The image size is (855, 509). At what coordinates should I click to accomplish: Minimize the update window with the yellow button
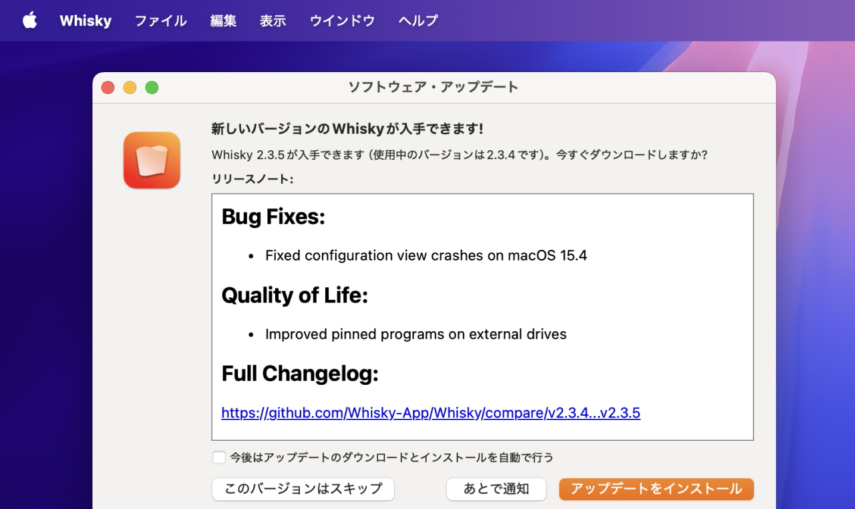tap(130, 88)
